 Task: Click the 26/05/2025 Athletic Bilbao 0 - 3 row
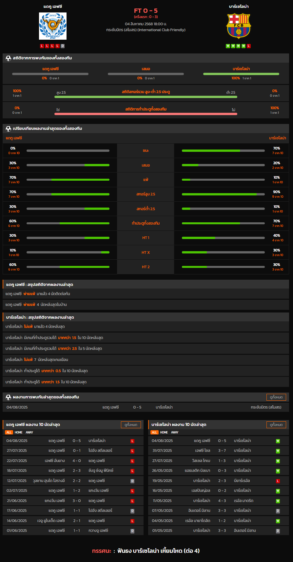click(x=219, y=471)
